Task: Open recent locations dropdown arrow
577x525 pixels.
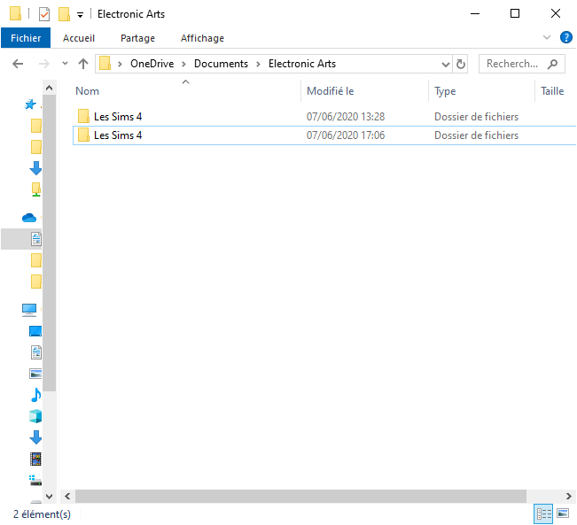Action: pos(65,64)
